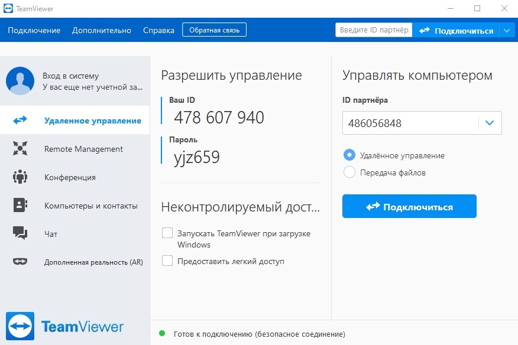Click the Введите ID партнёра field in header
Screen dimensions: 518x345
[x=374, y=30]
